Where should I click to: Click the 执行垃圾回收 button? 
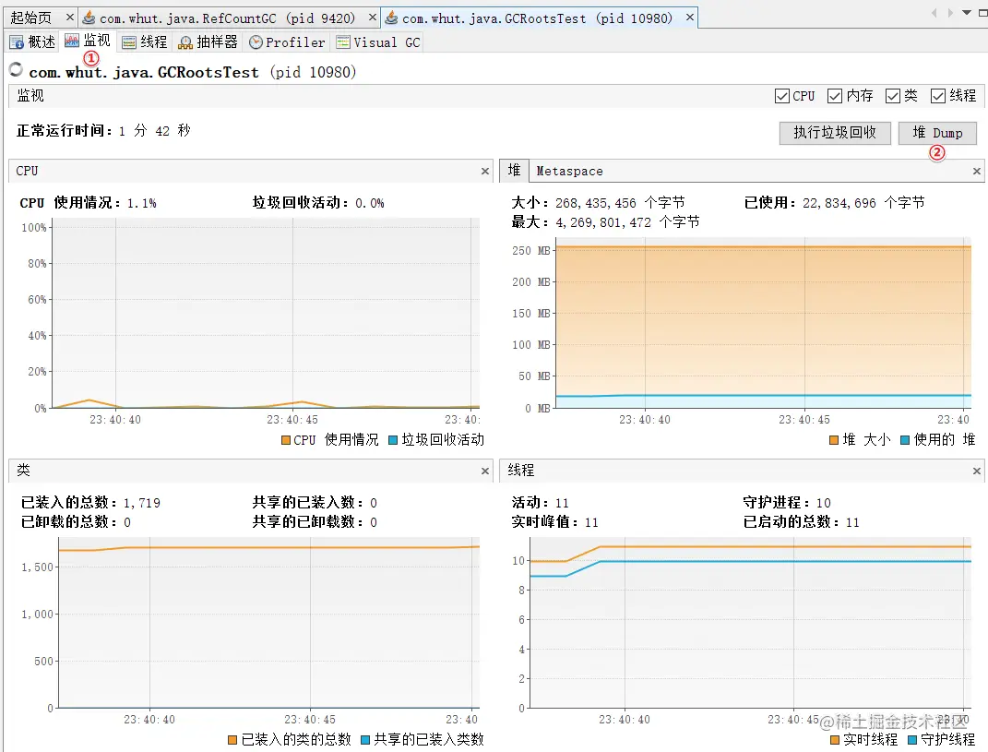835,133
